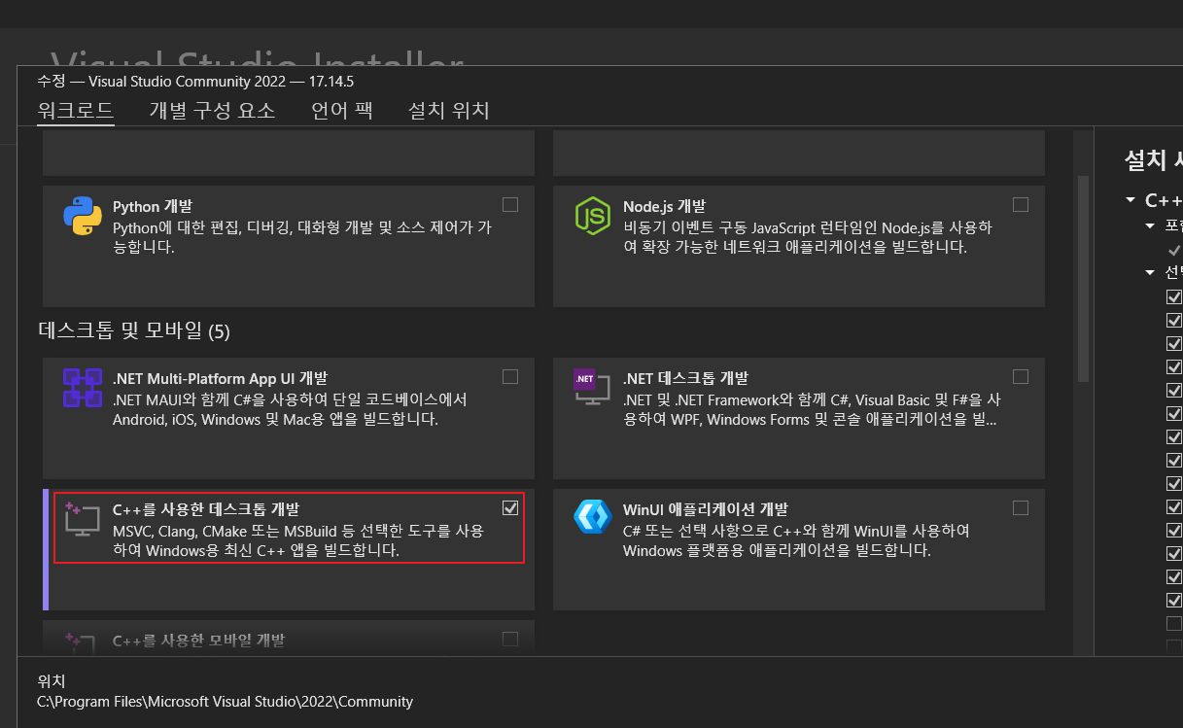Click 'C++를 사용한 모바일 개발' title
The height and width of the screenshot is (728, 1183).
tap(198, 641)
